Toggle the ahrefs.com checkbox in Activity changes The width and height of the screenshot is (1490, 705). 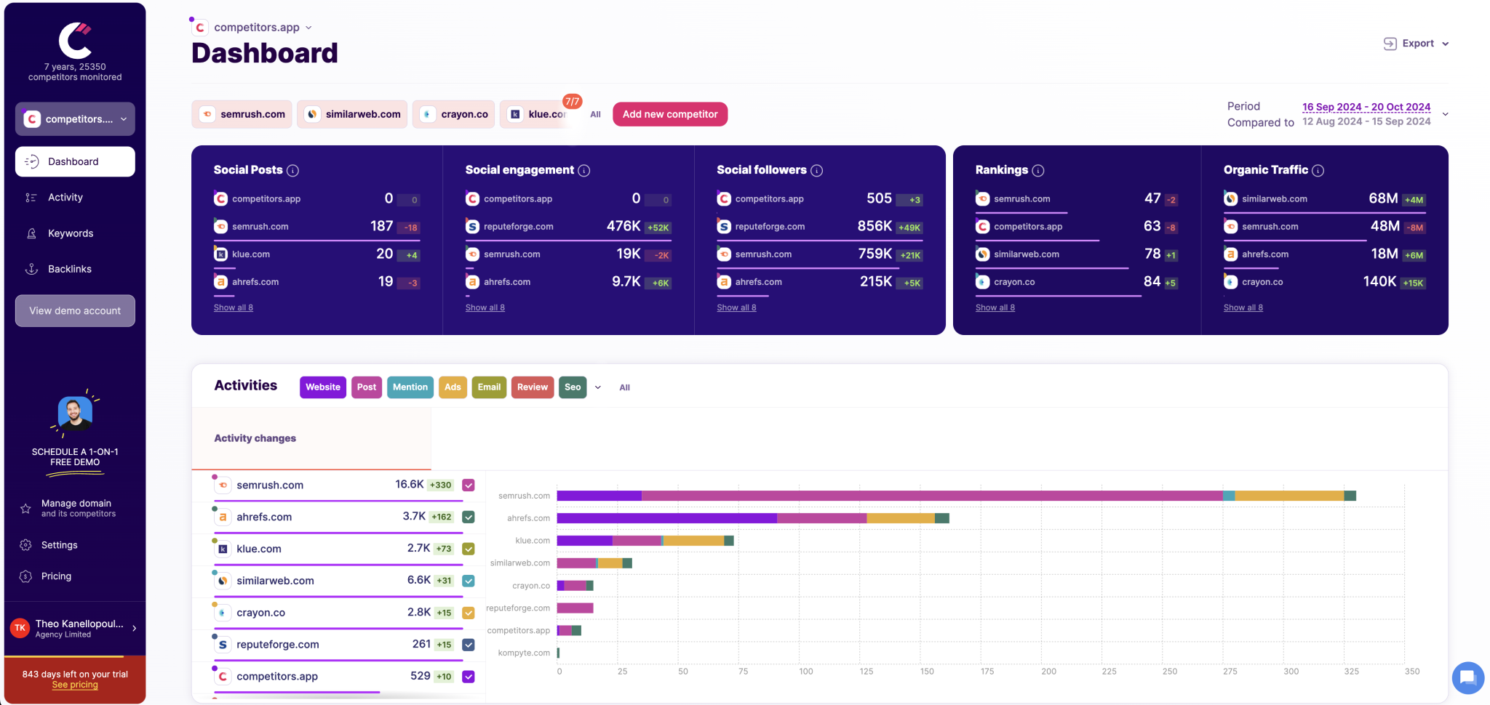click(x=469, y=517)
